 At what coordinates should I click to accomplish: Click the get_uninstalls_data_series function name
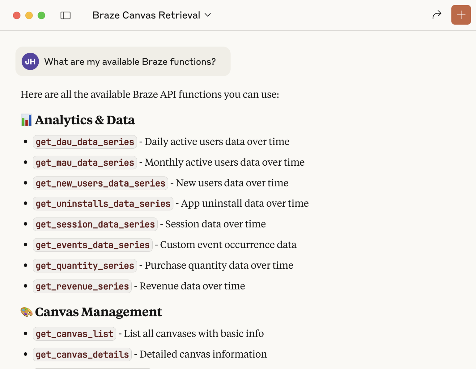click(103, 204)
